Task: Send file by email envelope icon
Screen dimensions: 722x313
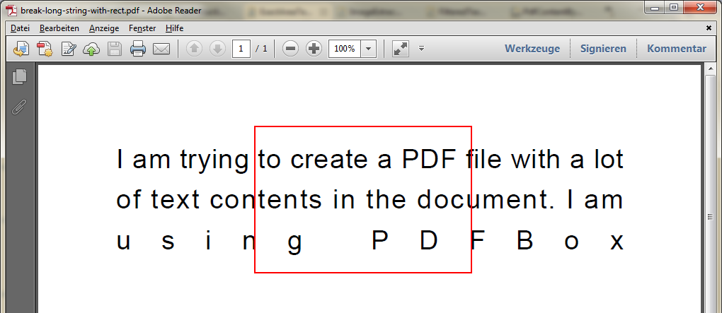Action: click(x=161, y=49)
